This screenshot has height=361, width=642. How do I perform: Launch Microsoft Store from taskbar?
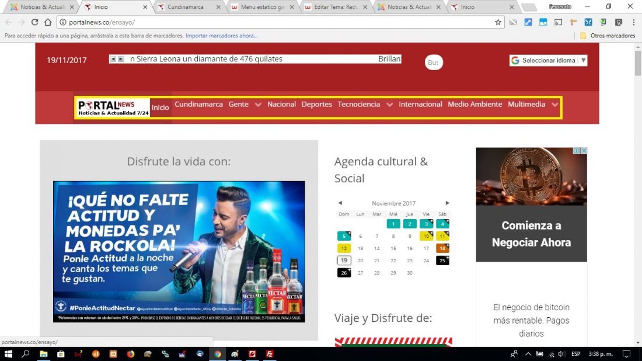tap(61, 354)
